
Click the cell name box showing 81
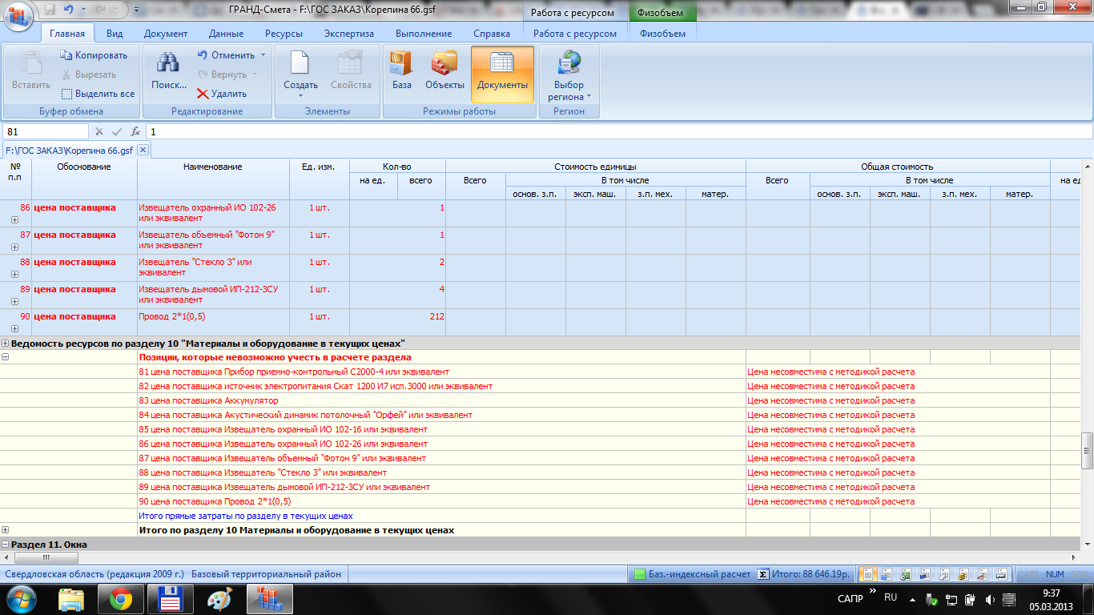[x=45, y=131]
